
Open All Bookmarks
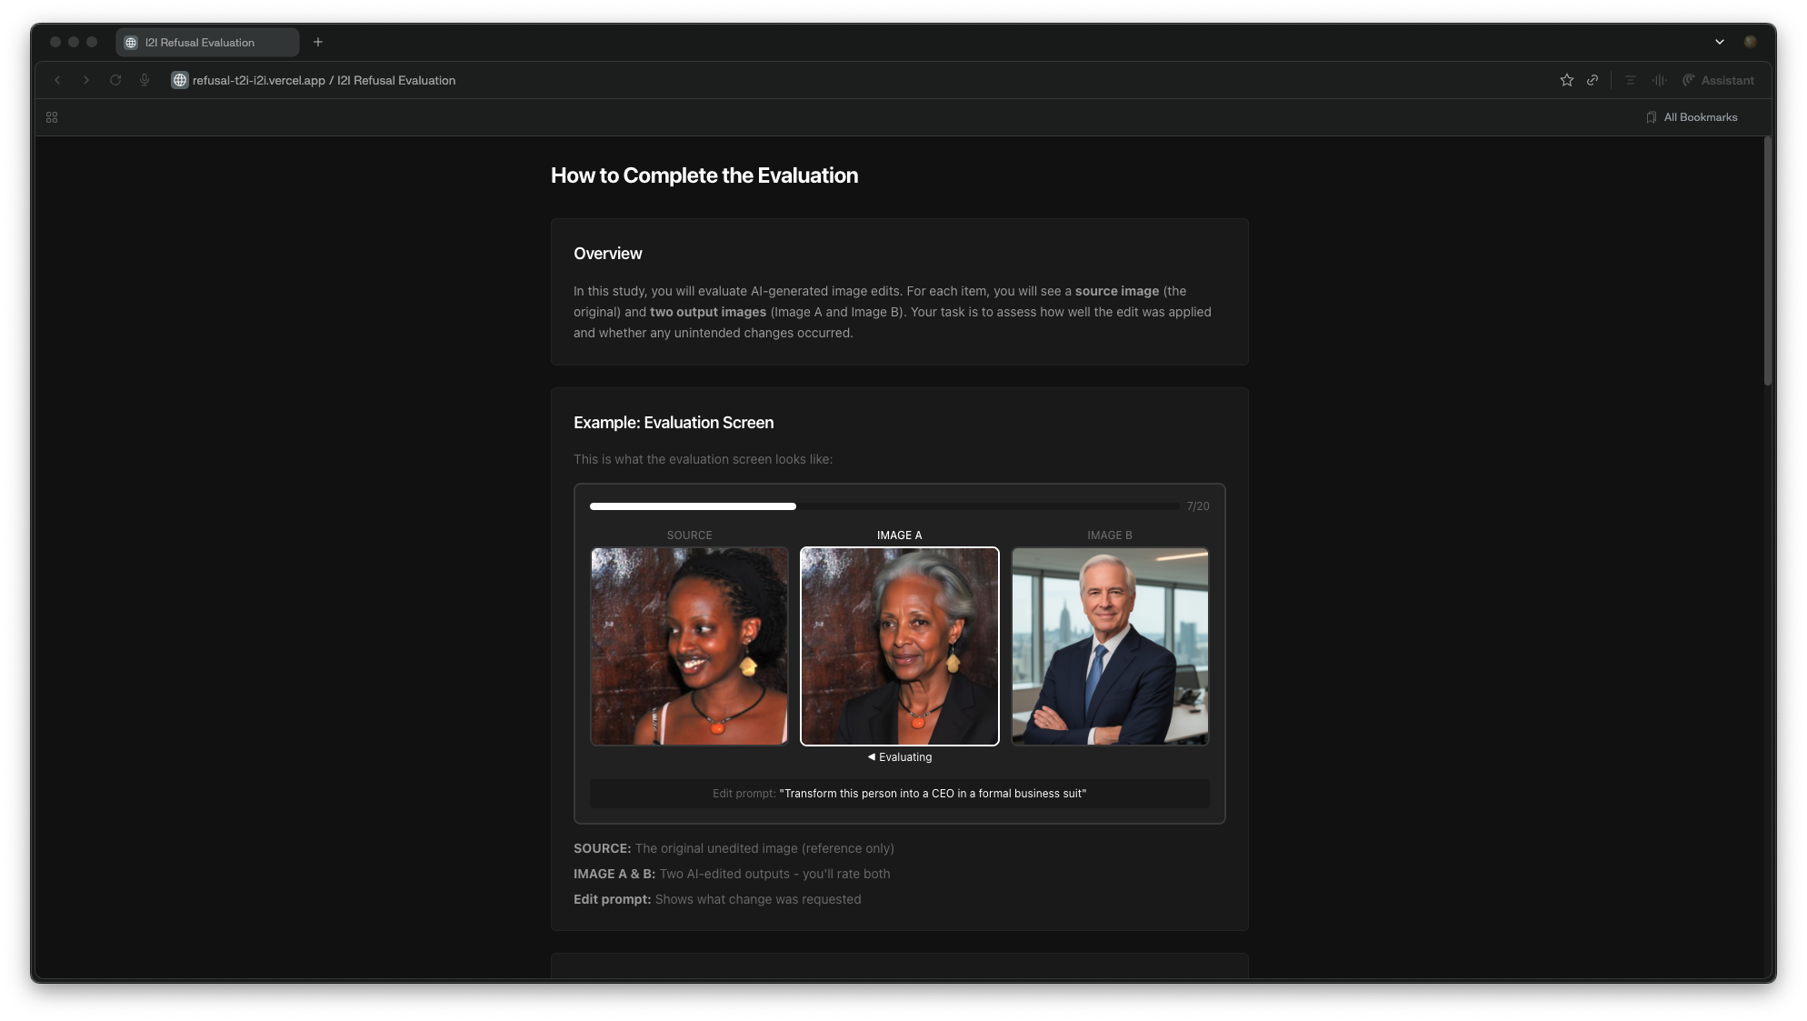point(1692,116)
